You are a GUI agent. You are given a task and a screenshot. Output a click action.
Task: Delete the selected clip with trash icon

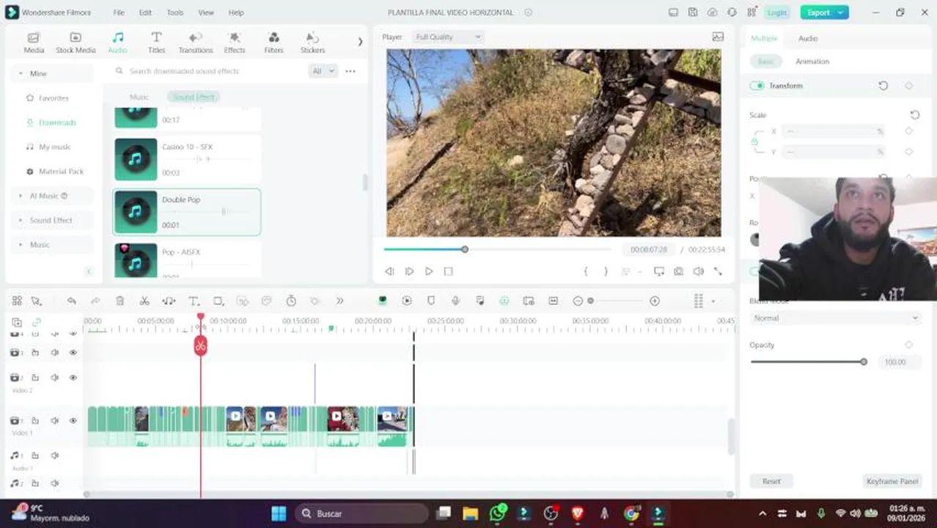pos(120,301)
